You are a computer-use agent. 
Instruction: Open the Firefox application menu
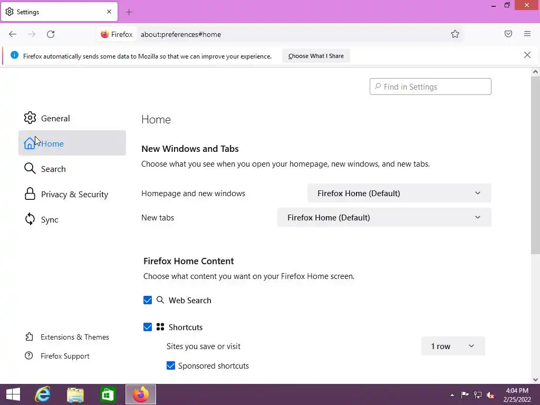click(527, 34)
